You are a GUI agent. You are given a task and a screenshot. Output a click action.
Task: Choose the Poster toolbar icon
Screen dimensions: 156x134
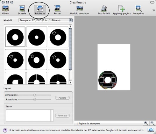(x=57, y=10)
